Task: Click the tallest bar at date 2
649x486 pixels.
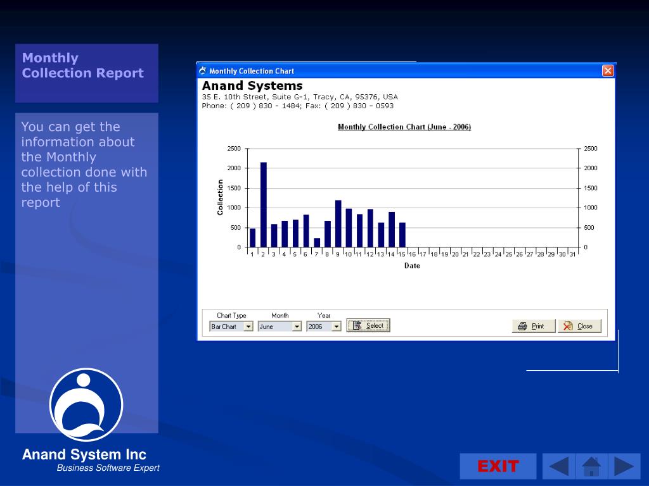Action: coord(264,204)
